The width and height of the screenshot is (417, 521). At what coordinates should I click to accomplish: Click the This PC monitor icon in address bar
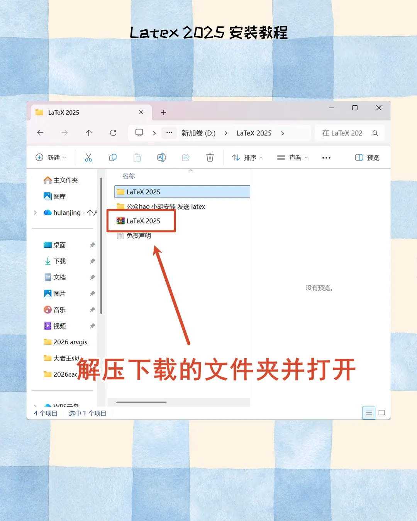tap(139, 133)
